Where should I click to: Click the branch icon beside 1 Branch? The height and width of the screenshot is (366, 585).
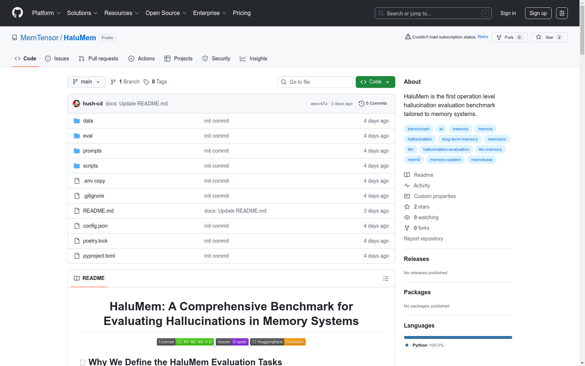(113, 82)
